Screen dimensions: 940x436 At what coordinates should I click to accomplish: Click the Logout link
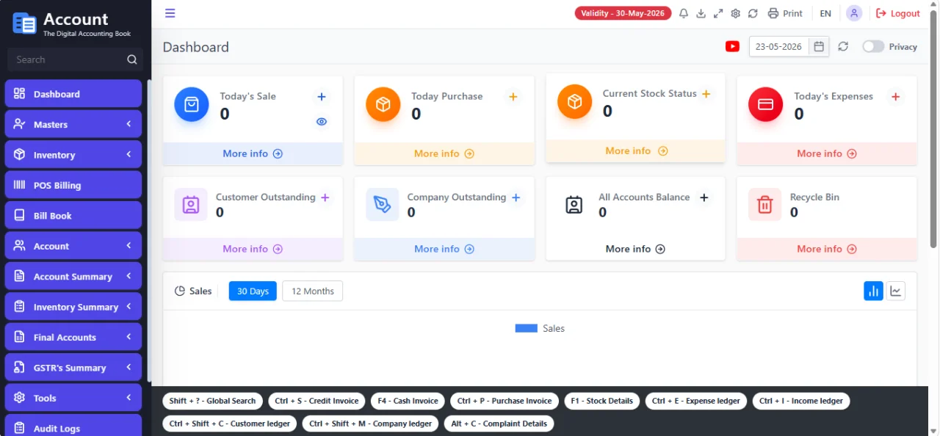(897, 13)
